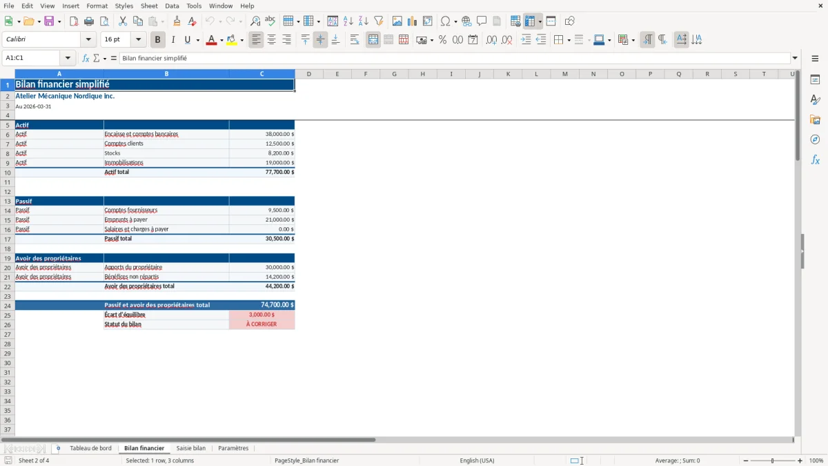The height and width of the screenshot is (466, 828).
Task: Click the Background Color yellow swatch
Action: (232, 40)
